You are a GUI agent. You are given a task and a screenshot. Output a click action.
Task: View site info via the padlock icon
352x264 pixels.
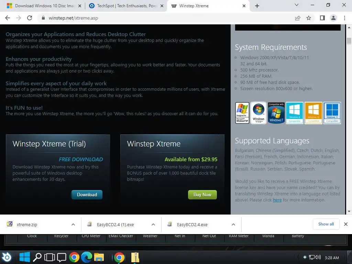[43, 18]
